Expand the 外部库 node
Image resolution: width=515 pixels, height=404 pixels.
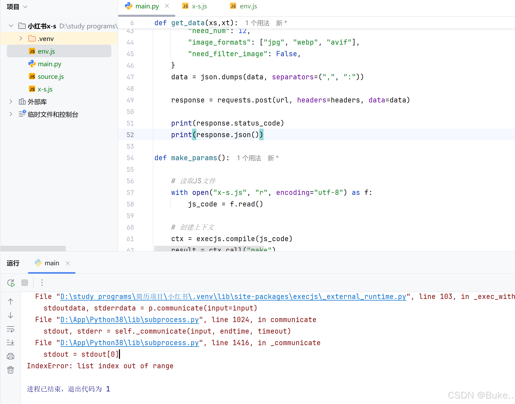11,101
